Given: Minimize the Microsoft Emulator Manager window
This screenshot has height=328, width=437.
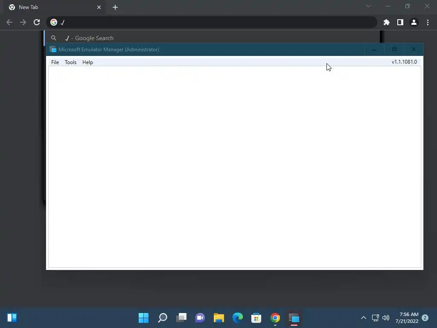Looking at the screenshot, I should tap(374, 50).
